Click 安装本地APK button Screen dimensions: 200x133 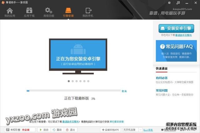click(x=110, y=130)
